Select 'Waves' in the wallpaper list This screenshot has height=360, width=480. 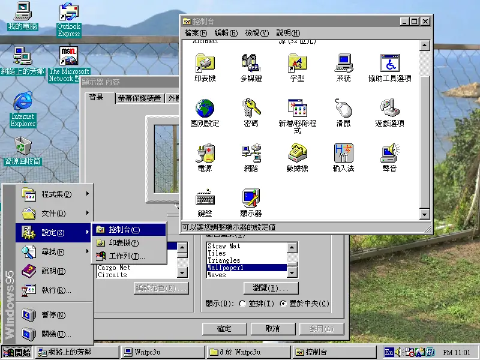pos(247,275)
